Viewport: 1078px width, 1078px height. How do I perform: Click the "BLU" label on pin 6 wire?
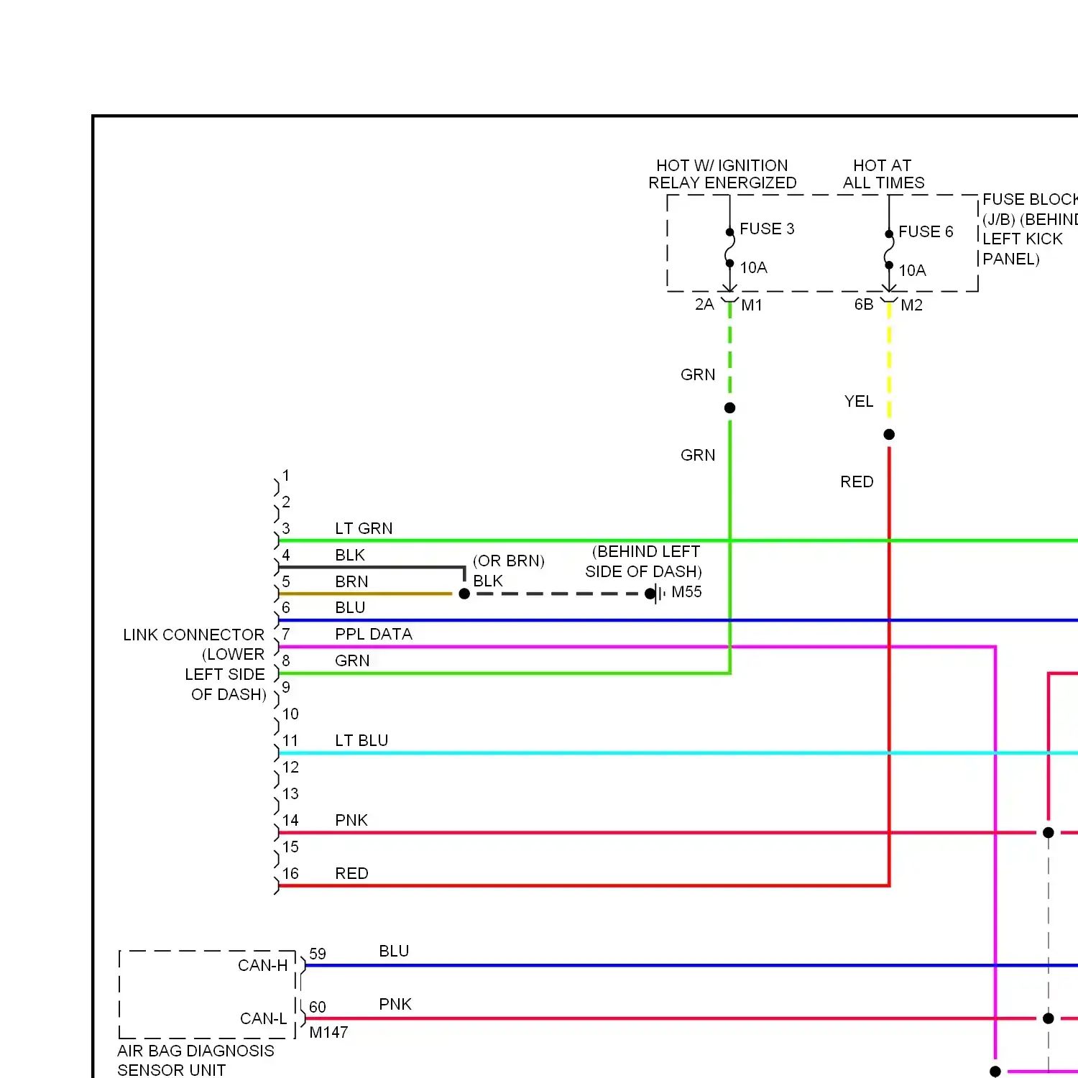(350, 607)
